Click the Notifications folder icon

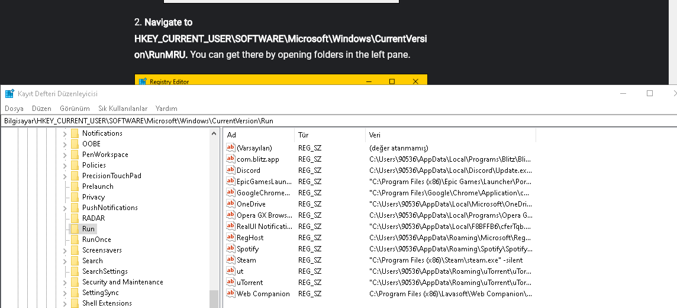click(x=75, y=133)
